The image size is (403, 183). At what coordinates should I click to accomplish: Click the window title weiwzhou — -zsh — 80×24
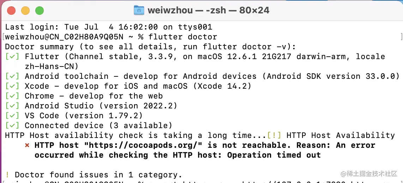(208, 10)
